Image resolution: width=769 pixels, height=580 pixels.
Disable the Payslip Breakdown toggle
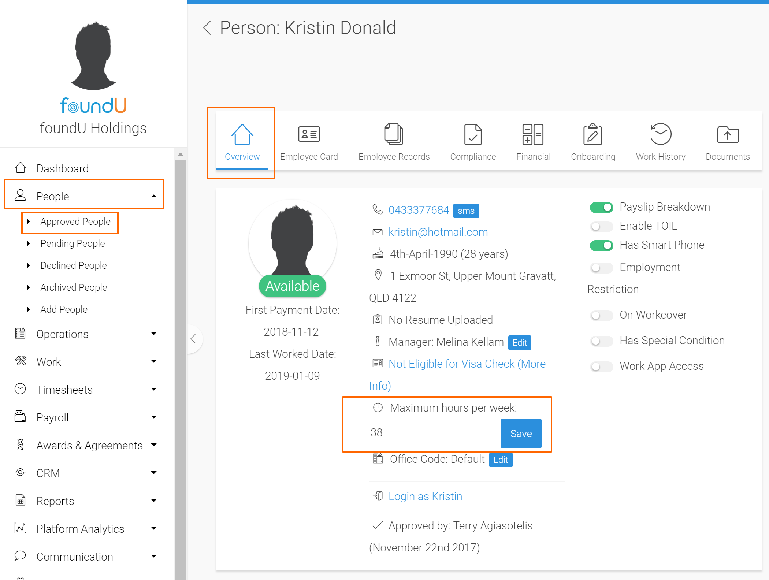601,207
